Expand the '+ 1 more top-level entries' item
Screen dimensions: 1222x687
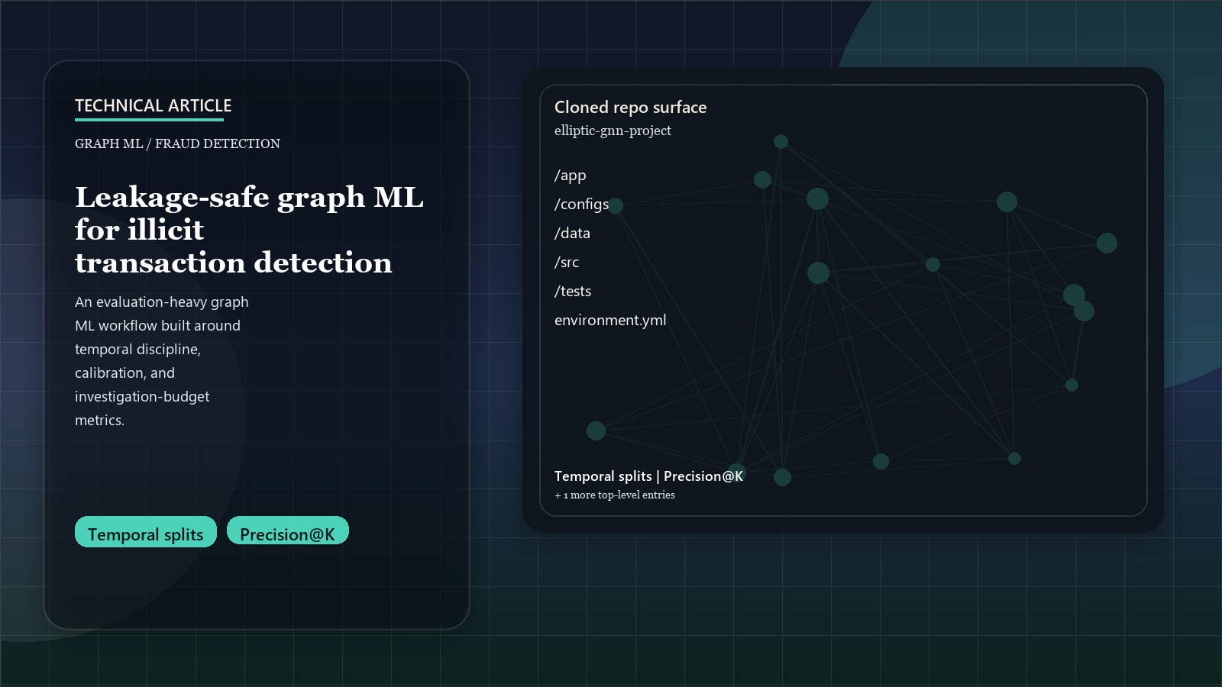point(614,495)
